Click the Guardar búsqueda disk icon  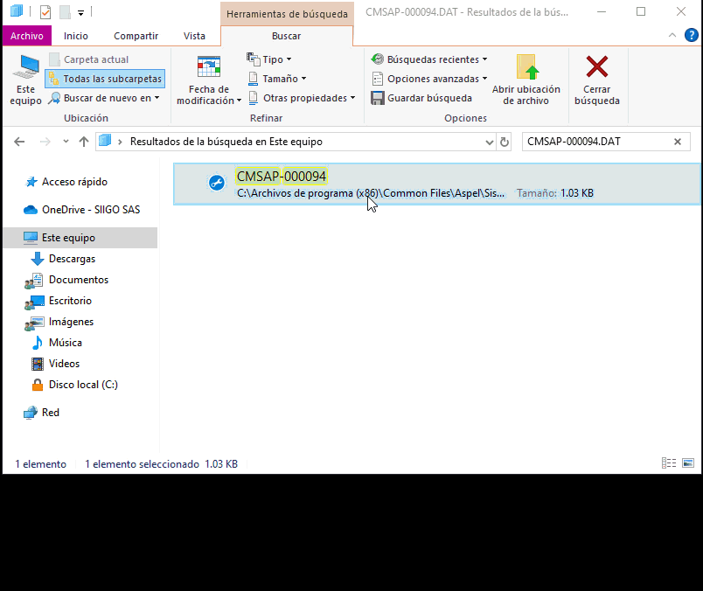(378, 98)
